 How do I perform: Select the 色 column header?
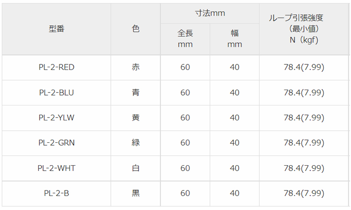(136, 29)
